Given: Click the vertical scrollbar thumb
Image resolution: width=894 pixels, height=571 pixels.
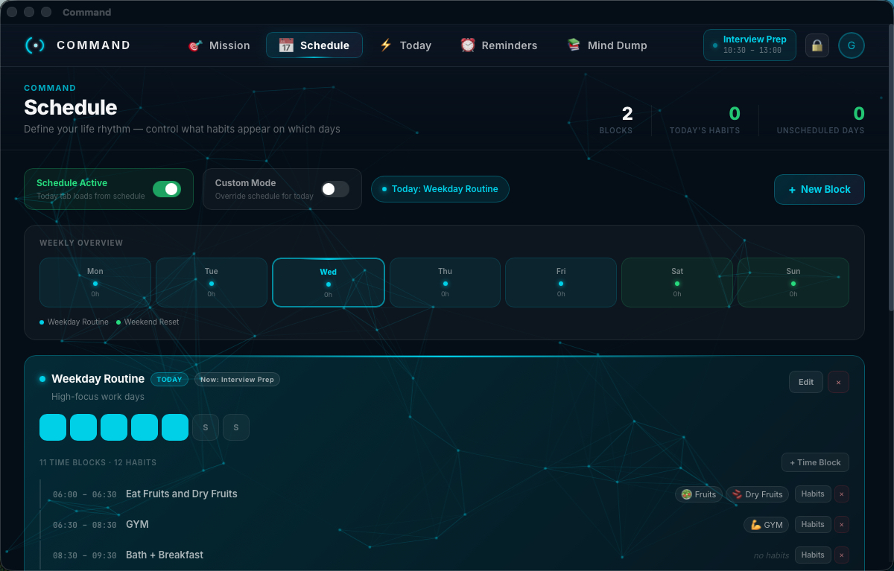Looking at the screenshot, I should [891, 168].
